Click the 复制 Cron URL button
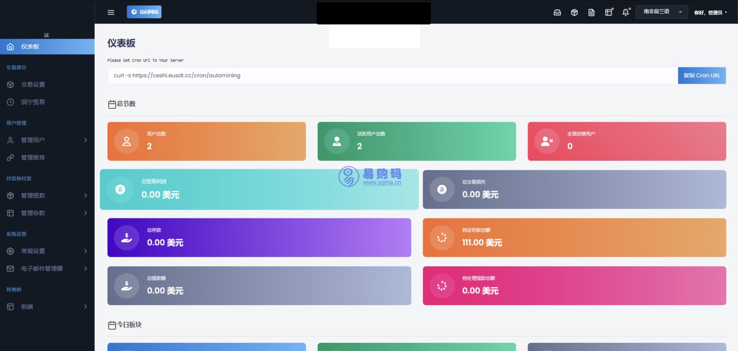The image size is (738, 351). coord(701,75)
